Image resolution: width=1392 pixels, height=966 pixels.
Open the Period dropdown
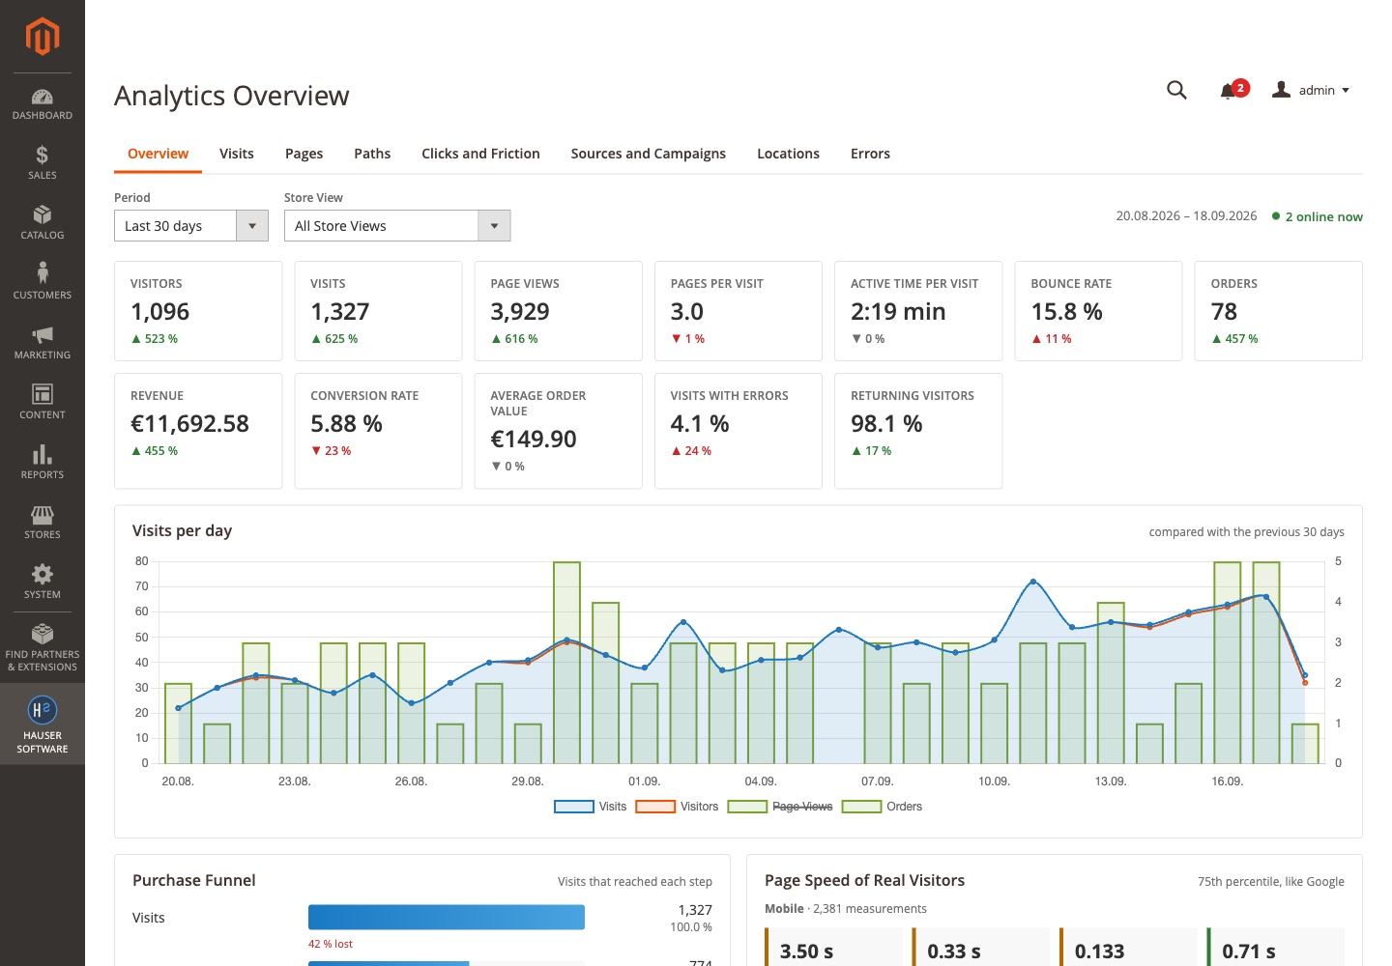coord(191,226)
